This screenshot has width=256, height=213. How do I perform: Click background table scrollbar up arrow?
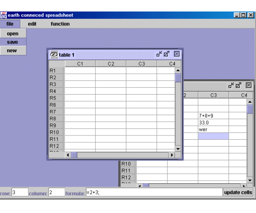250,102
